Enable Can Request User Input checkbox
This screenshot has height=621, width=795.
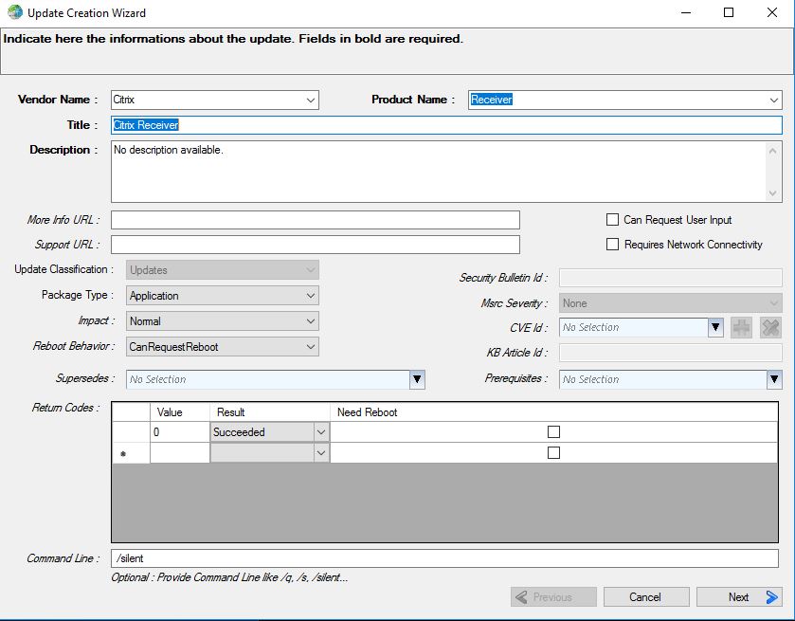(x=612, y=220)
